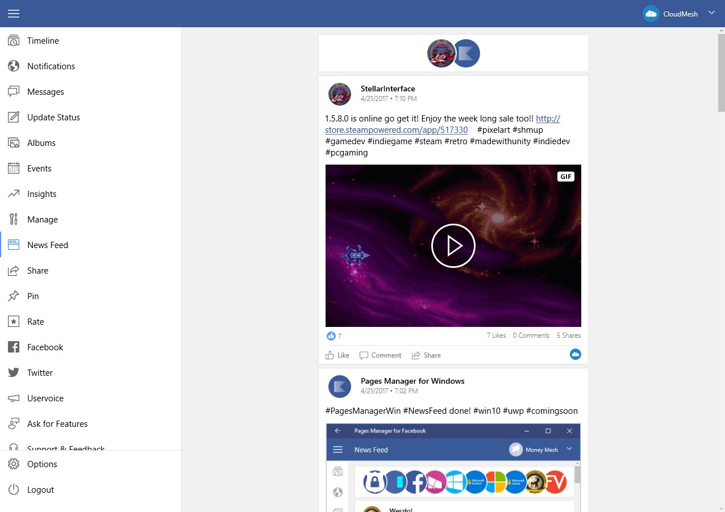Open the Options menu item
Viewport: 725px width, 512px height.
tap(42, 464)
